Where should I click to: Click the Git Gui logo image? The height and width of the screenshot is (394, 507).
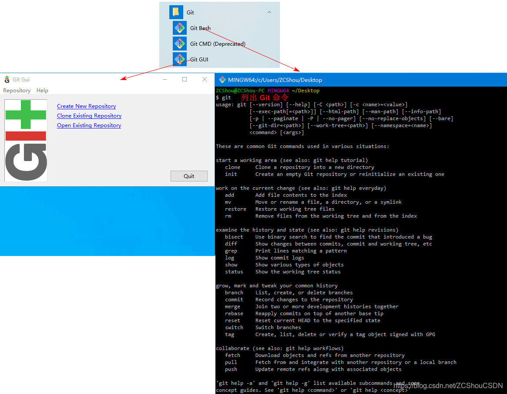pos(26,140)
